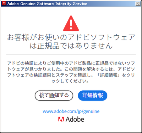Click the Adobe icon in the title bar
The height and width of the screenshot is (133, 142).
click(4, 4)
